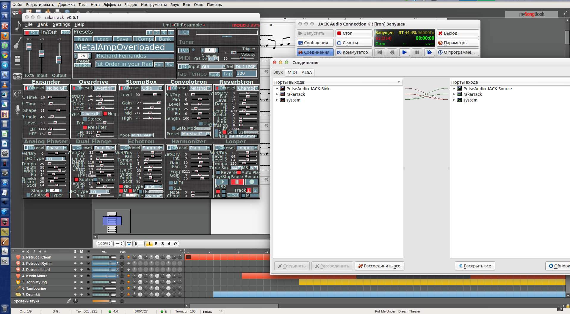Toggle visibility of Kevin Moore track

pyautogui.click(x=88, y=276)
